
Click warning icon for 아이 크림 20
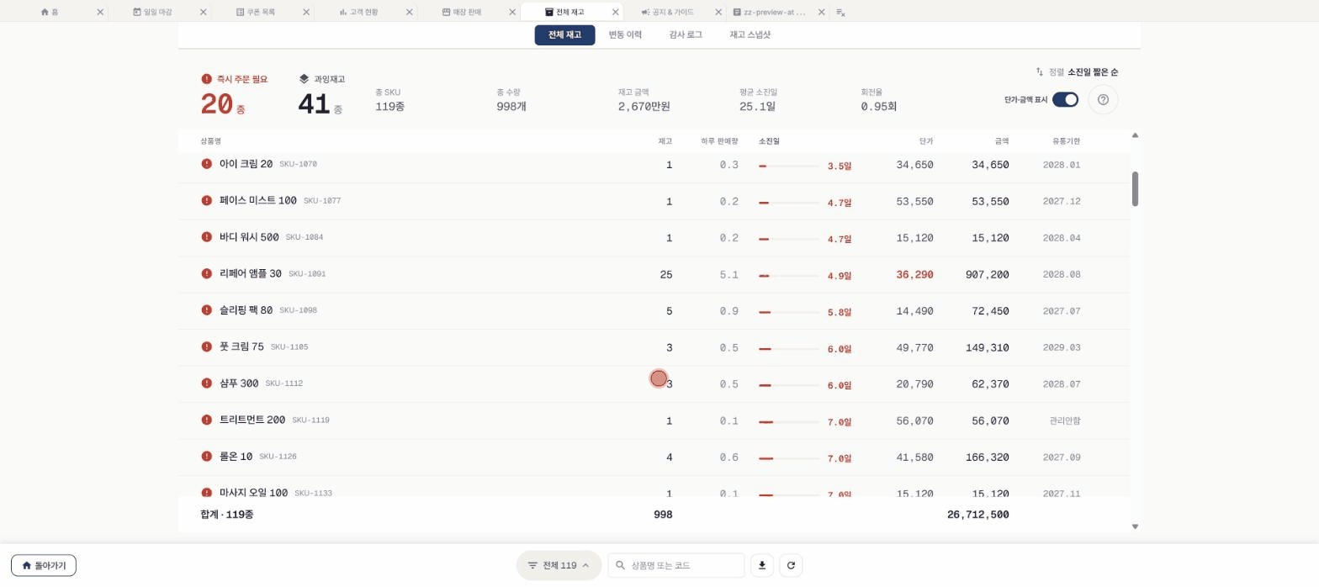pos(206,164)
